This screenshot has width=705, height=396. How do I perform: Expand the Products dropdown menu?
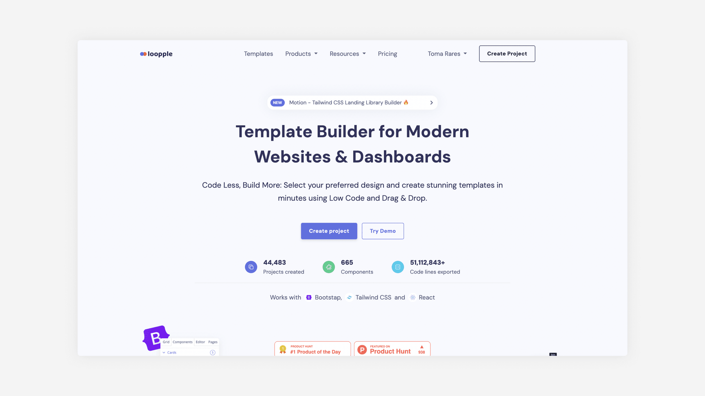[301, 54]
